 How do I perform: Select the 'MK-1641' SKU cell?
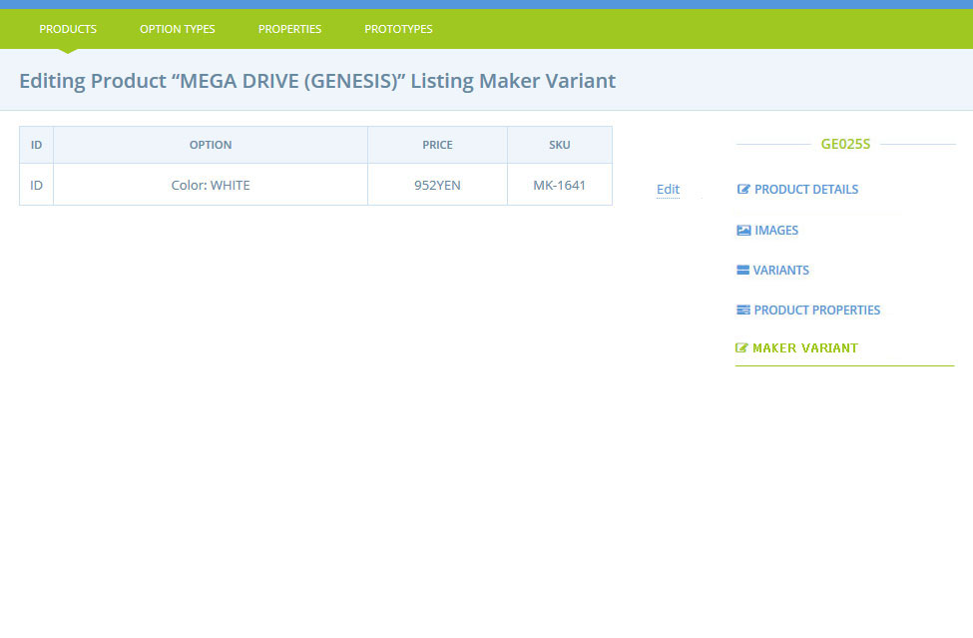[x=560, y=185]
